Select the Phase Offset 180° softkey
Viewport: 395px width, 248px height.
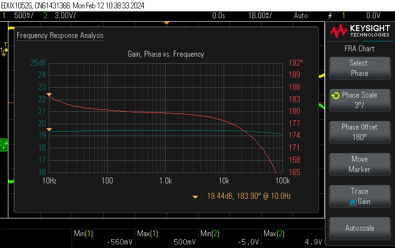360,132
